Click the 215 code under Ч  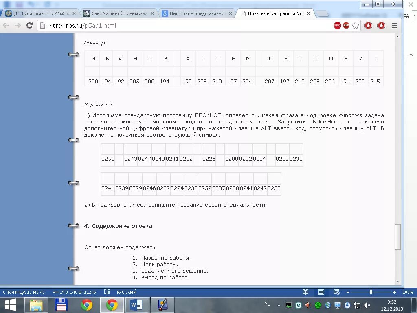375,81
